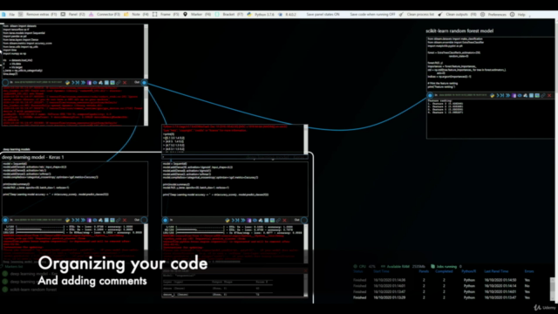
Task: Click the Python logo icon in random forest panel toolbar
Action: pos(492,95)
